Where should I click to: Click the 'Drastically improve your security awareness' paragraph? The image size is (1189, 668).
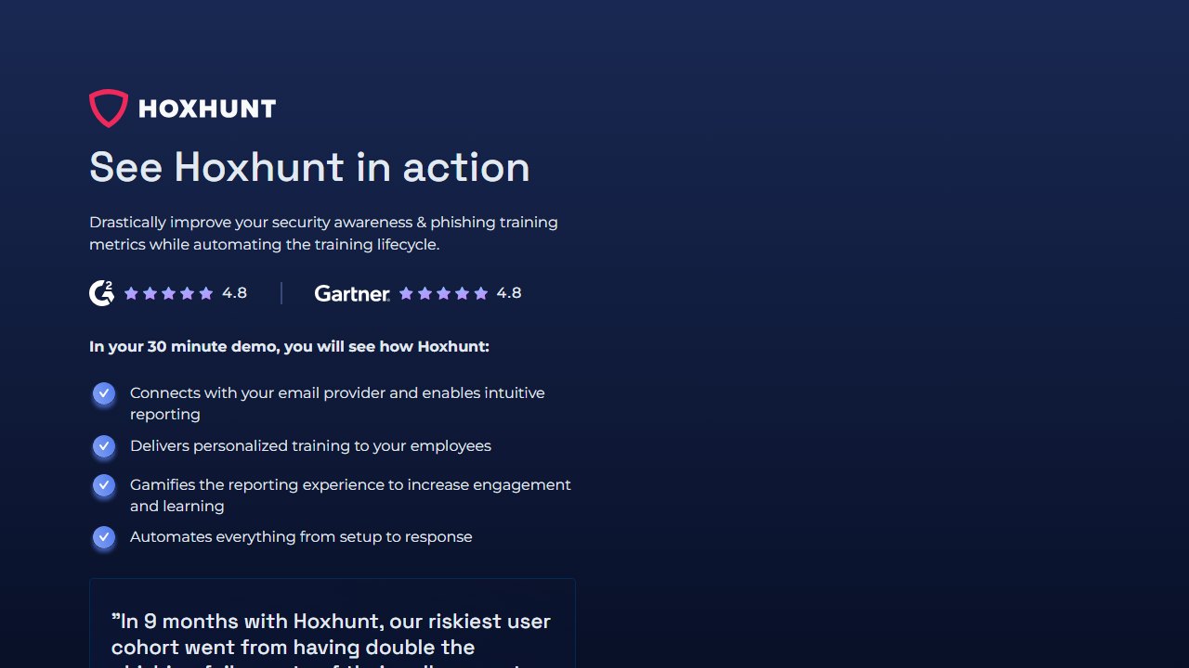tap(323, 234)
